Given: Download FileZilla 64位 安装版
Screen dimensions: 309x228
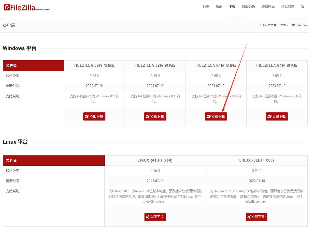Looking at the screenshot, I should point(216,117).
